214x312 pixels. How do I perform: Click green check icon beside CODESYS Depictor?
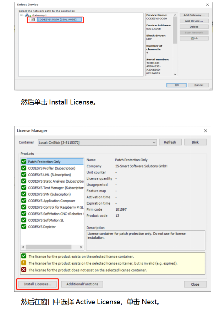click(x=24, y=227)
